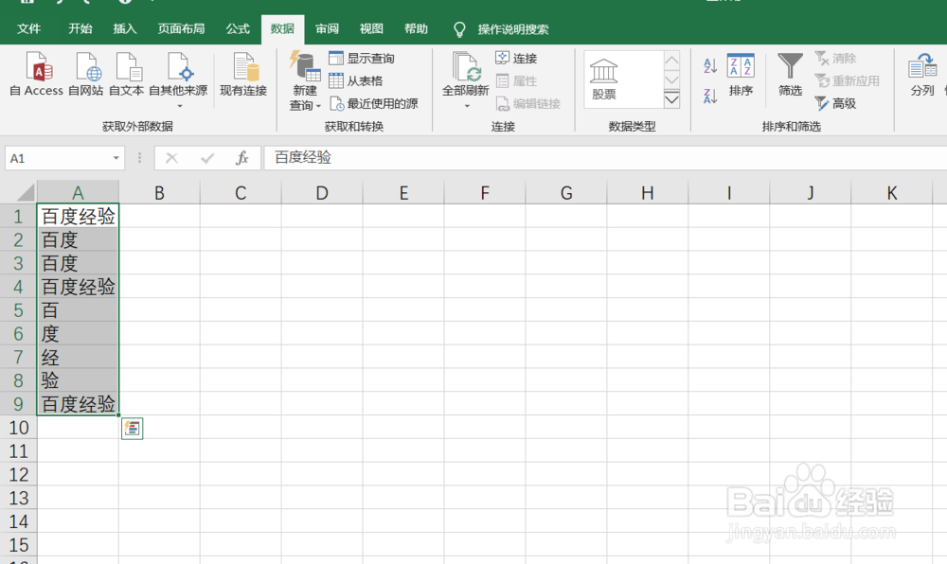
Task: Click 重新应用 (Reapply) filter button
Action: [x=847, y=80]
